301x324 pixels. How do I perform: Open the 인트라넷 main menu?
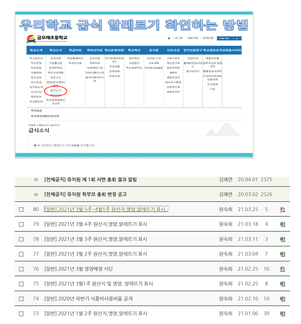(173, 50)
